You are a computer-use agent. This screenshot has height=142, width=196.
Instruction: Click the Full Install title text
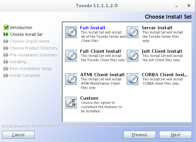(x=92, y=28)
